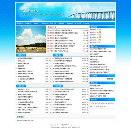Open 随便写写 in the navigation bar
This screenshot has height=130, width=131.
pyautogui.click(x=45, y=23)
